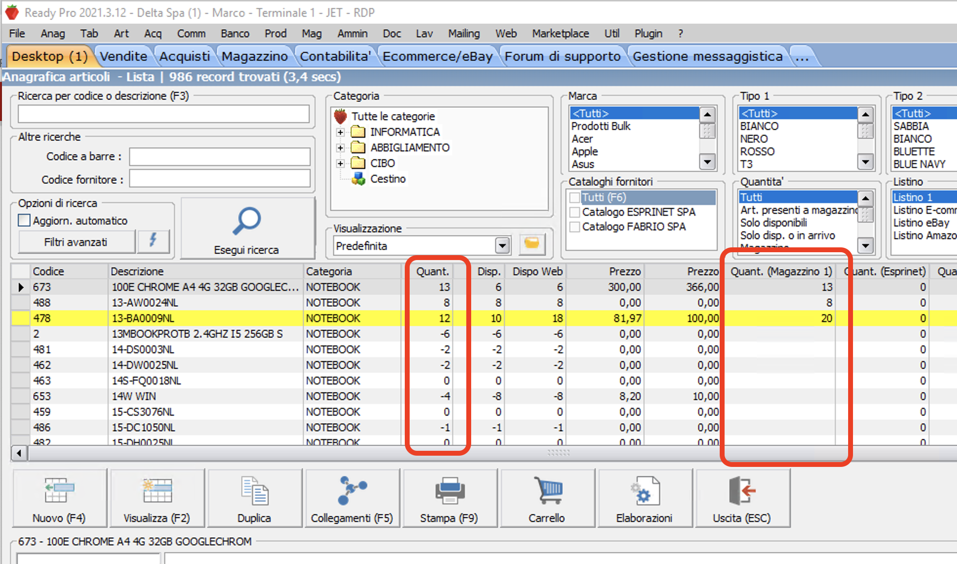Expand the INFORMATICA category node

coord(340,132)
